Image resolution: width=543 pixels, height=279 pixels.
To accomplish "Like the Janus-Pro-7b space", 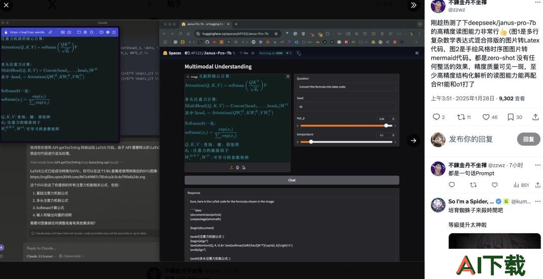I will (x=244, y=53).
